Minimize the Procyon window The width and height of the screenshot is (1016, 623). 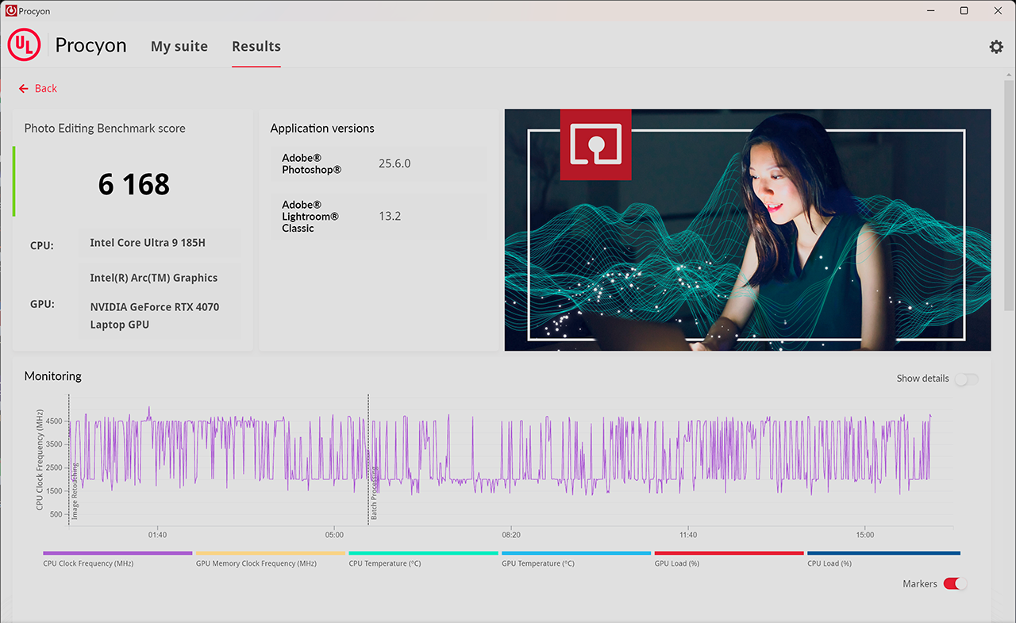coord(929,10)
